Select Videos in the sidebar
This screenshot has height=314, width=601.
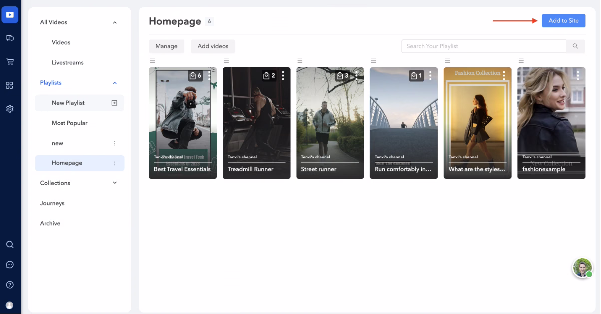click(61, 42)
